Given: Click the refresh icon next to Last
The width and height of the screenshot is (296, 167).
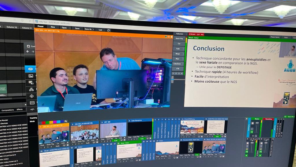Looking at the screenshot, I should point(109,30).
